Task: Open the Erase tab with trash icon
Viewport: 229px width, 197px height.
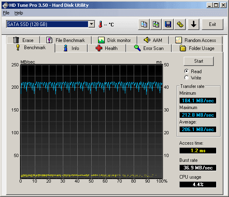Action: pyautogui.click(x=23, y=40)
